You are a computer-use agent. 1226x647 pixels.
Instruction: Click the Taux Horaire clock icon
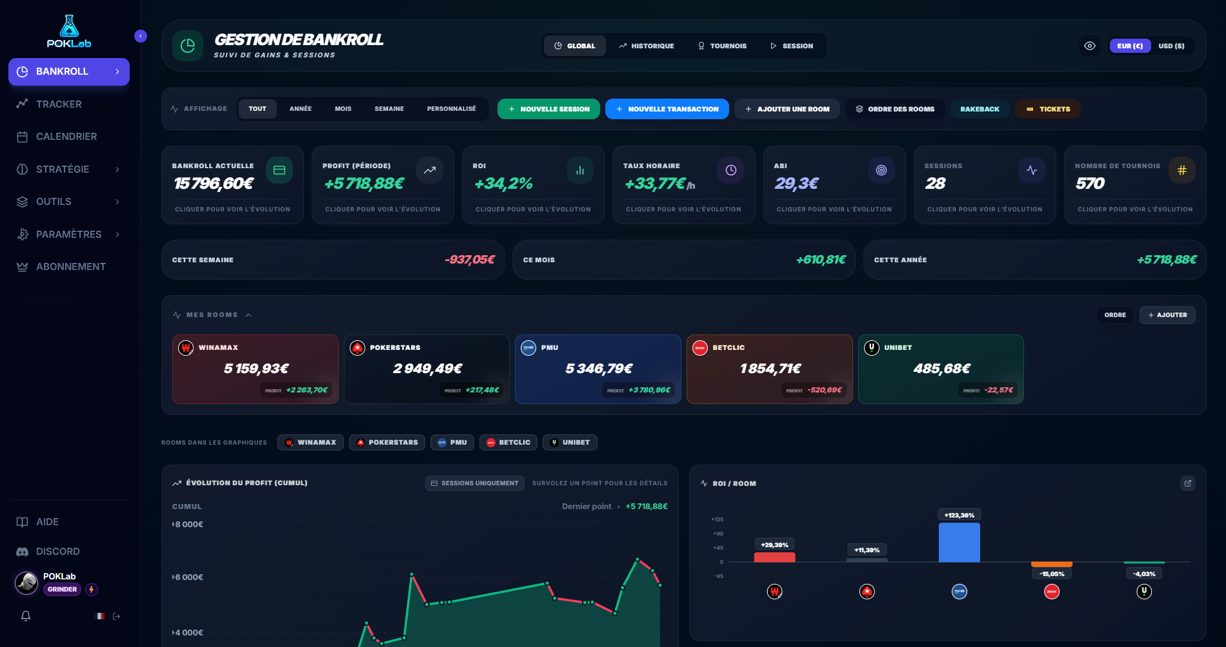tap(730, 170)
